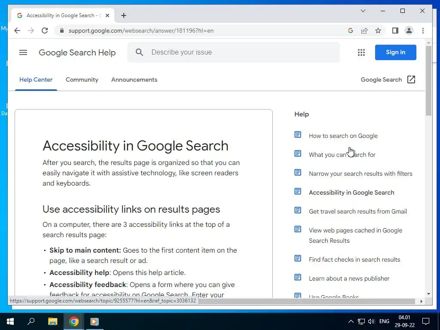
Task: Click Accessibility in Google Search sidebar item
Action: (351, 192)
